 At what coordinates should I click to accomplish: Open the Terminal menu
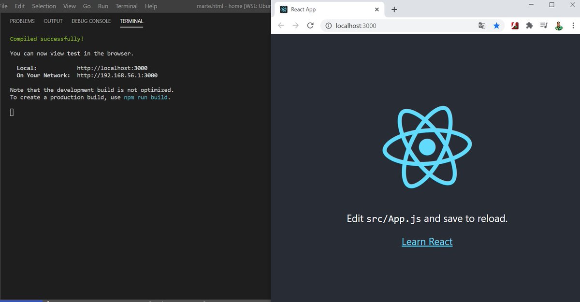[127, 6]
